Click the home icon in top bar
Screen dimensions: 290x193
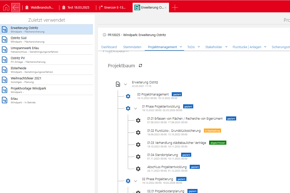(x=6, y=8)
